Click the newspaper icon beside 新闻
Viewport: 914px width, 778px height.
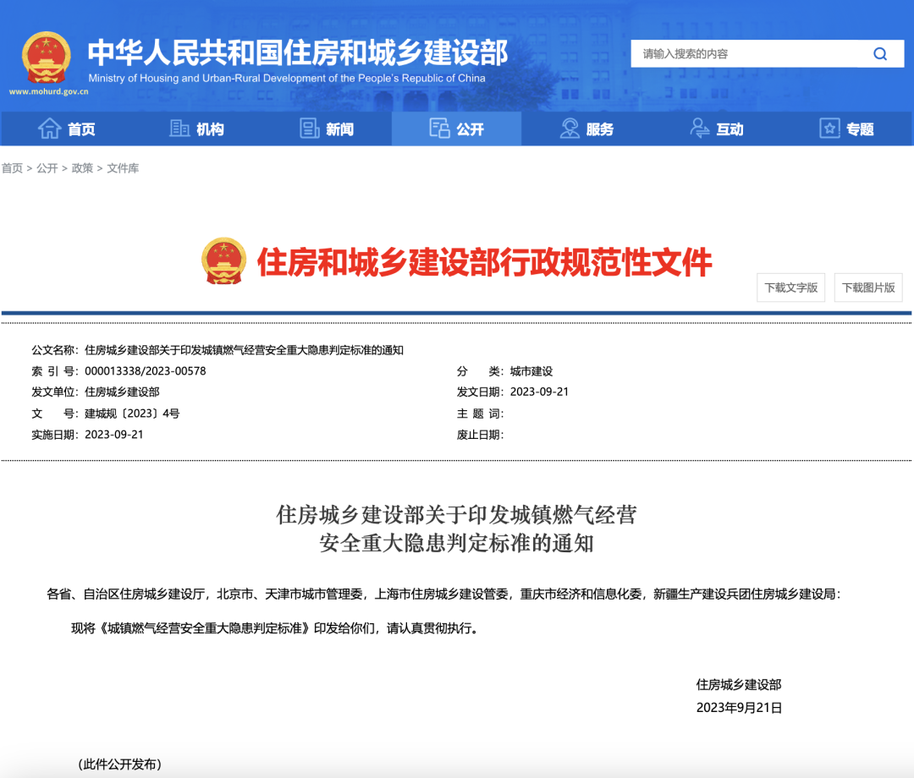pyautogui.click(x=310, y=129)
